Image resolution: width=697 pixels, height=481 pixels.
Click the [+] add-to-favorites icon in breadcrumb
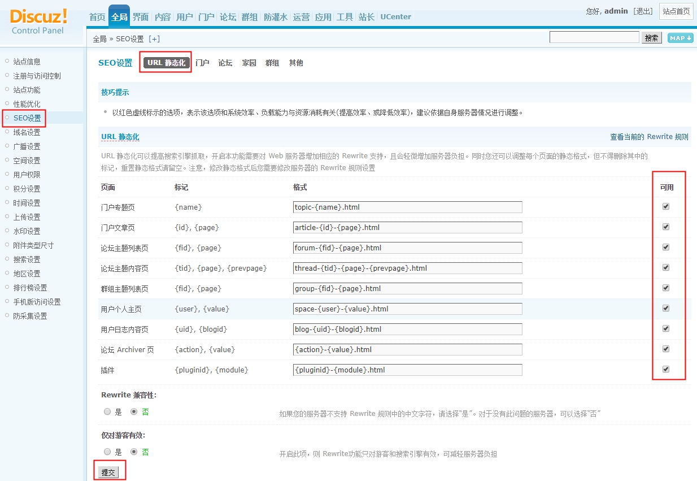[x=154, y=39]
